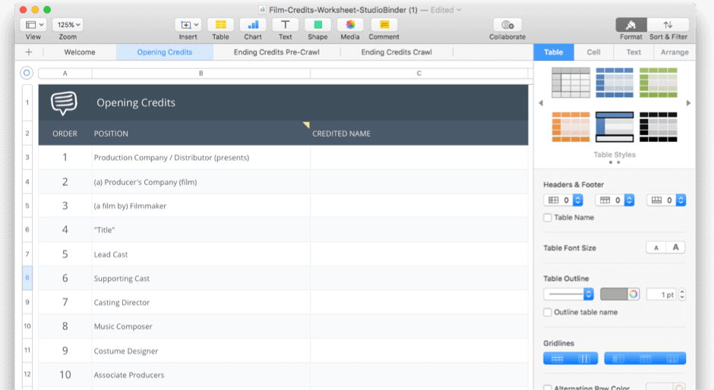Show next table styles with right arrow
This screenshot has height=390, width=714.
pyautogui.click(x=688, y=103)
